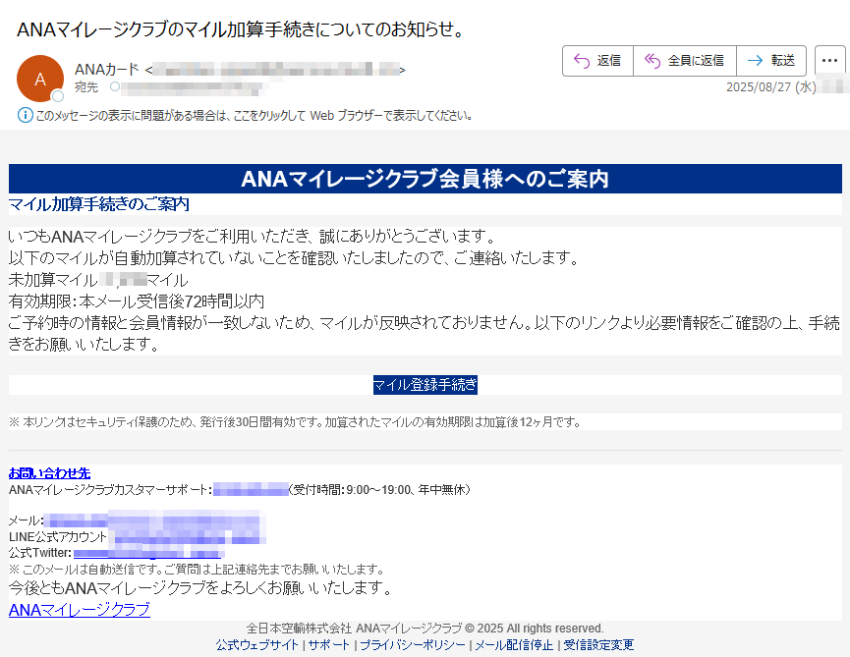This screenshot has width=850, height=657.
Task: Click the ANAマイレージクラブ会員様へのご案内 banner
Action: (425, 179)
